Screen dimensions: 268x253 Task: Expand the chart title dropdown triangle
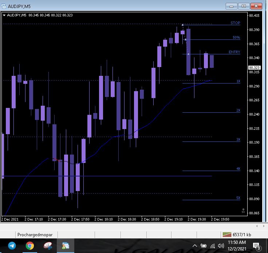tap(4, 15)
